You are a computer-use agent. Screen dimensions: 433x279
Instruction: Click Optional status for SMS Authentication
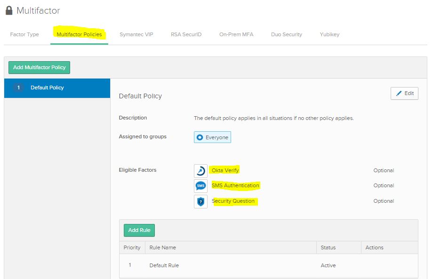(384, 186)
